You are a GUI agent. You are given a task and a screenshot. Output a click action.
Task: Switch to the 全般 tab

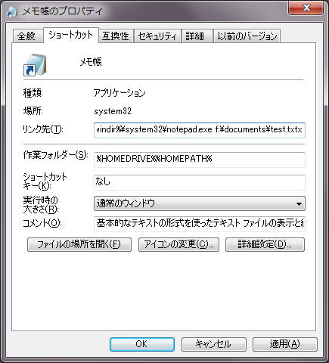(26, 36)
